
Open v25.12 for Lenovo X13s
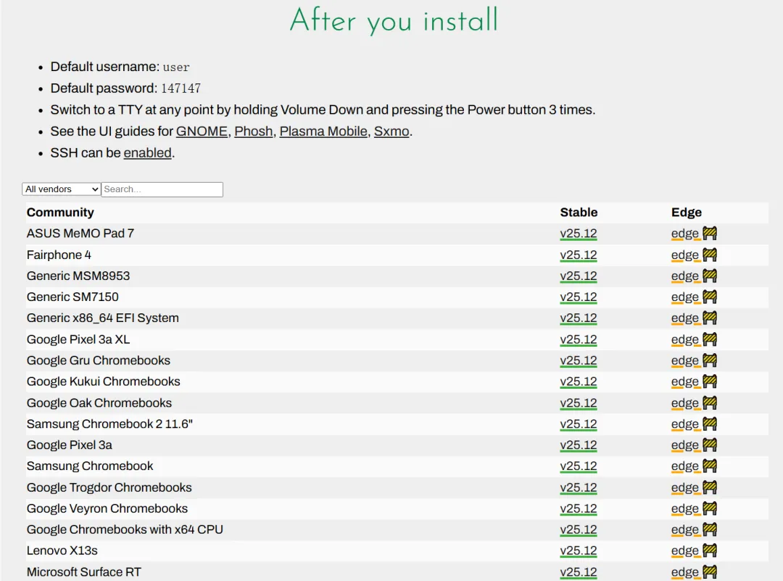pos(579,551)
